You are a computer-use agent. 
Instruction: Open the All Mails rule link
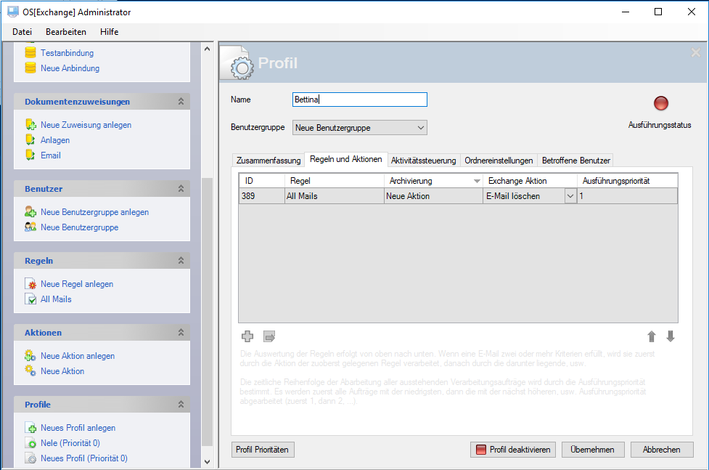[x=56, y=299]
